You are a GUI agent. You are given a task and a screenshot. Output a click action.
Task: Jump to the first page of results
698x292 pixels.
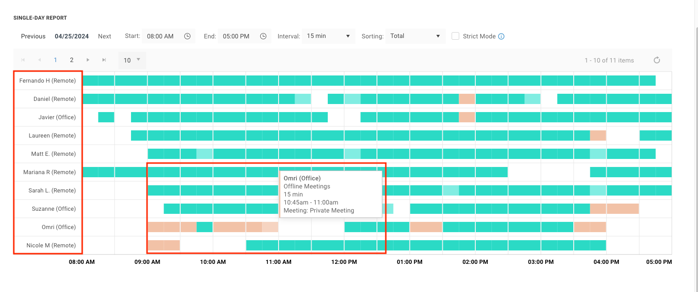point(22,59)
